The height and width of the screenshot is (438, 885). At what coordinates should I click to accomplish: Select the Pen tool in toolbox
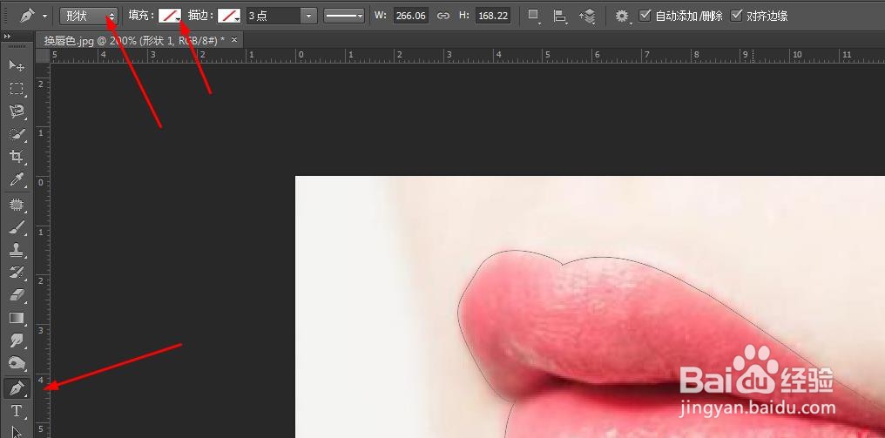(17, 388)
